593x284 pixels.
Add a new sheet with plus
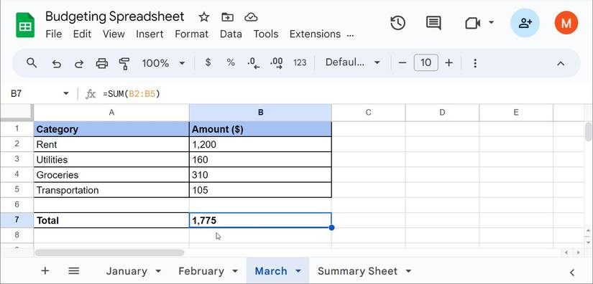click(45, 271)
